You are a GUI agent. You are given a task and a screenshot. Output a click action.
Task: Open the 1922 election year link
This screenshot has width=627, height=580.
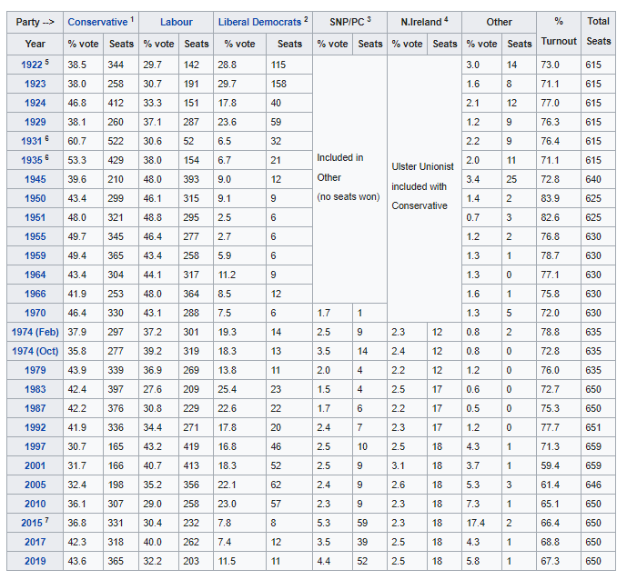[31, 65]
